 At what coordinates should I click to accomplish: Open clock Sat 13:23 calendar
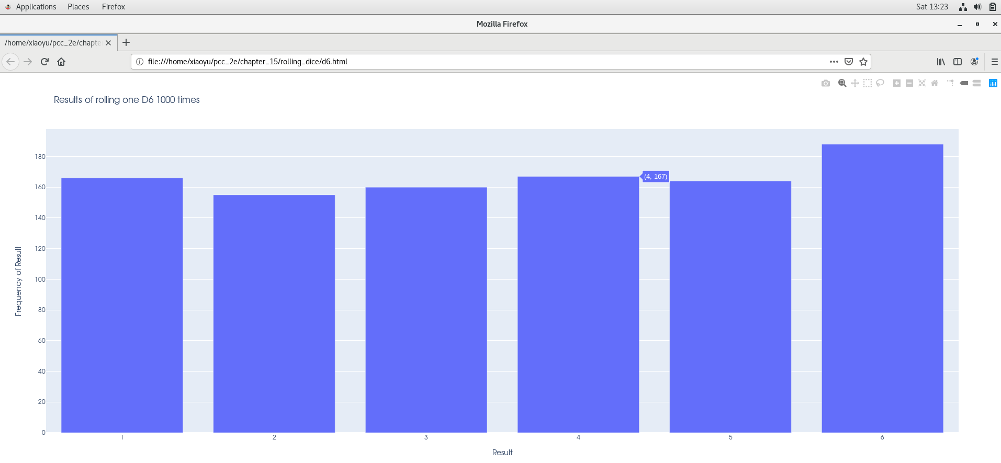(932, 7)
